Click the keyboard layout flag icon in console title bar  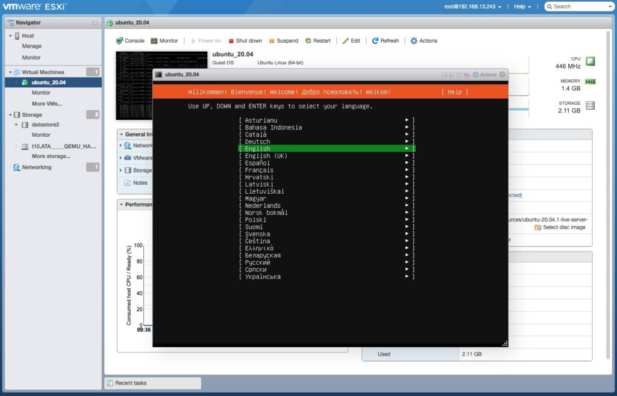tap(466, 75)
